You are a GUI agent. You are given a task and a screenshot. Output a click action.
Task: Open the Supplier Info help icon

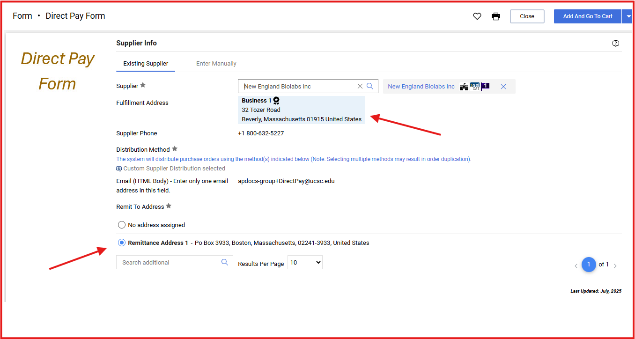point(615,44)
